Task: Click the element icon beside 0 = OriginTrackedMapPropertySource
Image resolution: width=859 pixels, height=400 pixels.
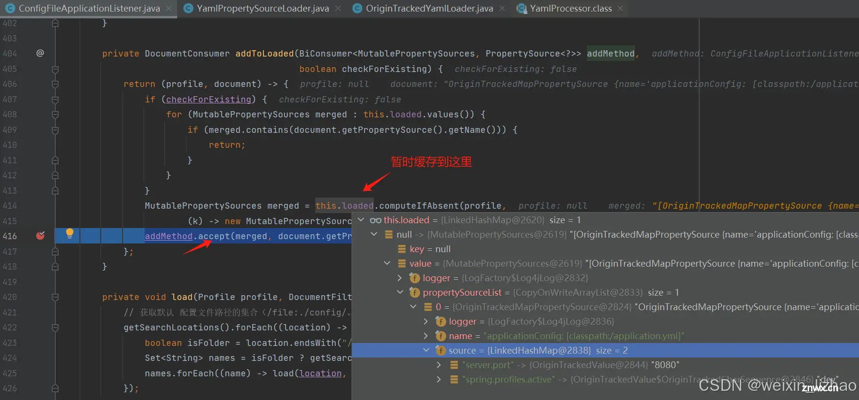Action: (x=428, y=307)
